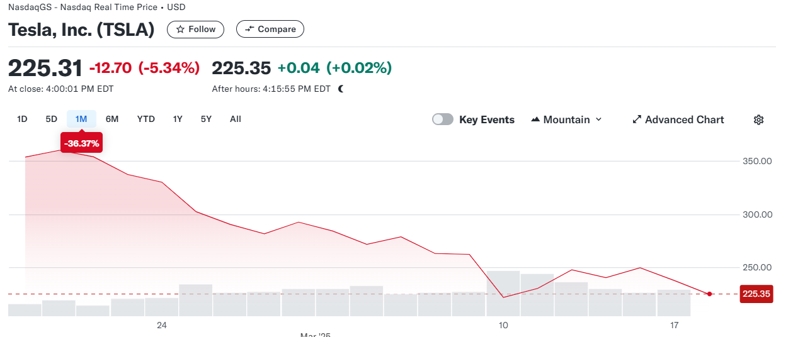The image size is (793, 337).
Task: Click the 300.00 axis label
Action: pyautogui.click(x=756, y=214)
